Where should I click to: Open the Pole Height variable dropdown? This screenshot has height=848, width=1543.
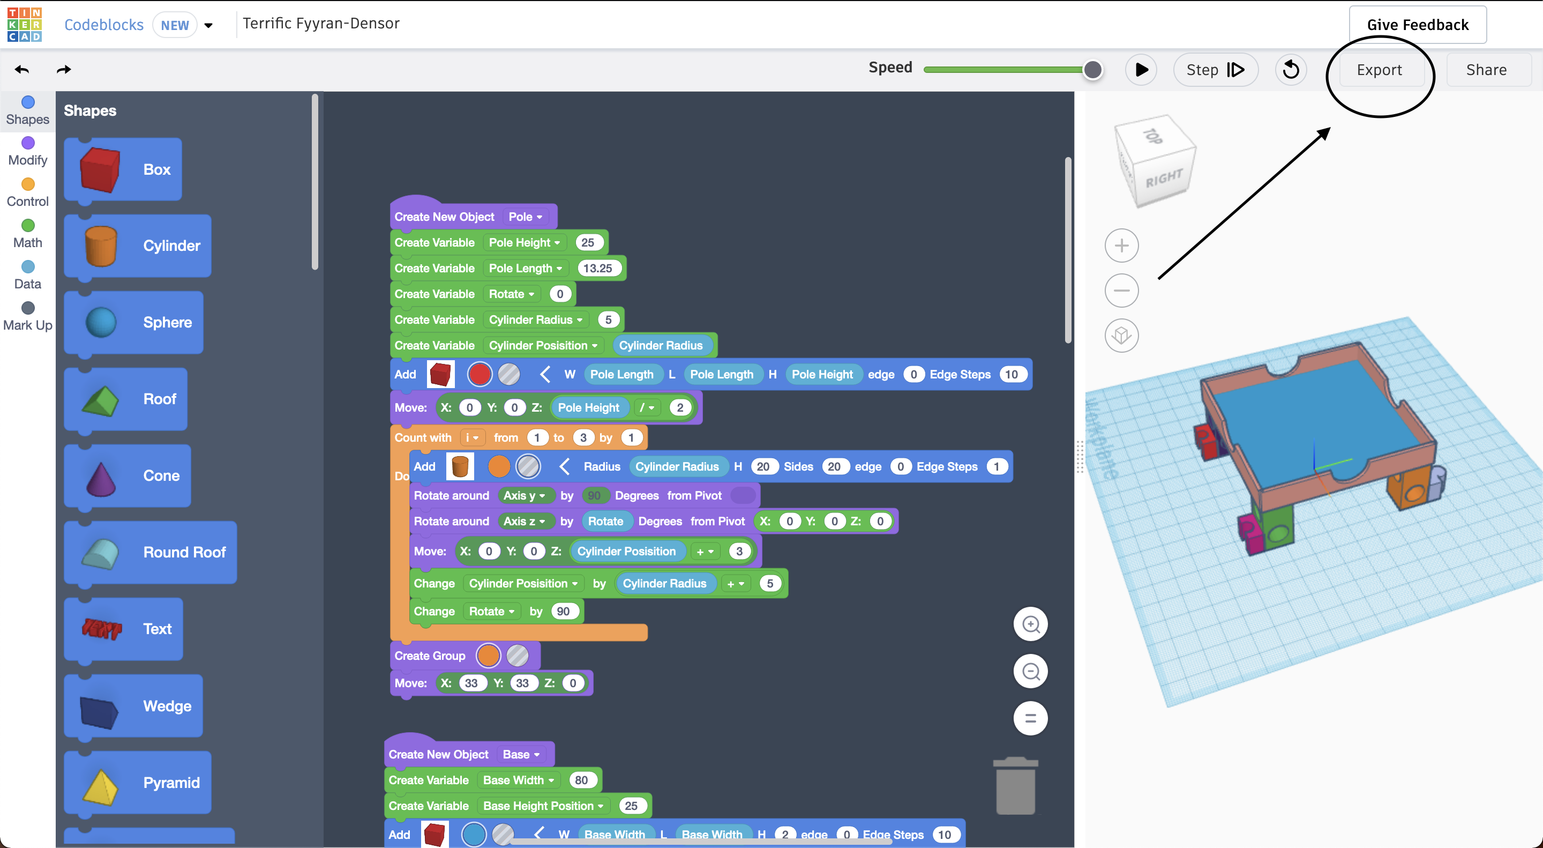(x=524, y=243)
